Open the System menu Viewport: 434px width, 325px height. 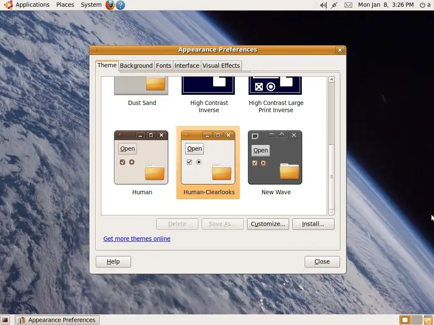[x=91, y=5]
